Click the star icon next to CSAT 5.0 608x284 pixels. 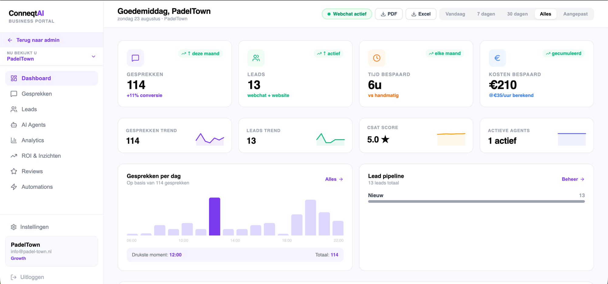tap(385, 139)
